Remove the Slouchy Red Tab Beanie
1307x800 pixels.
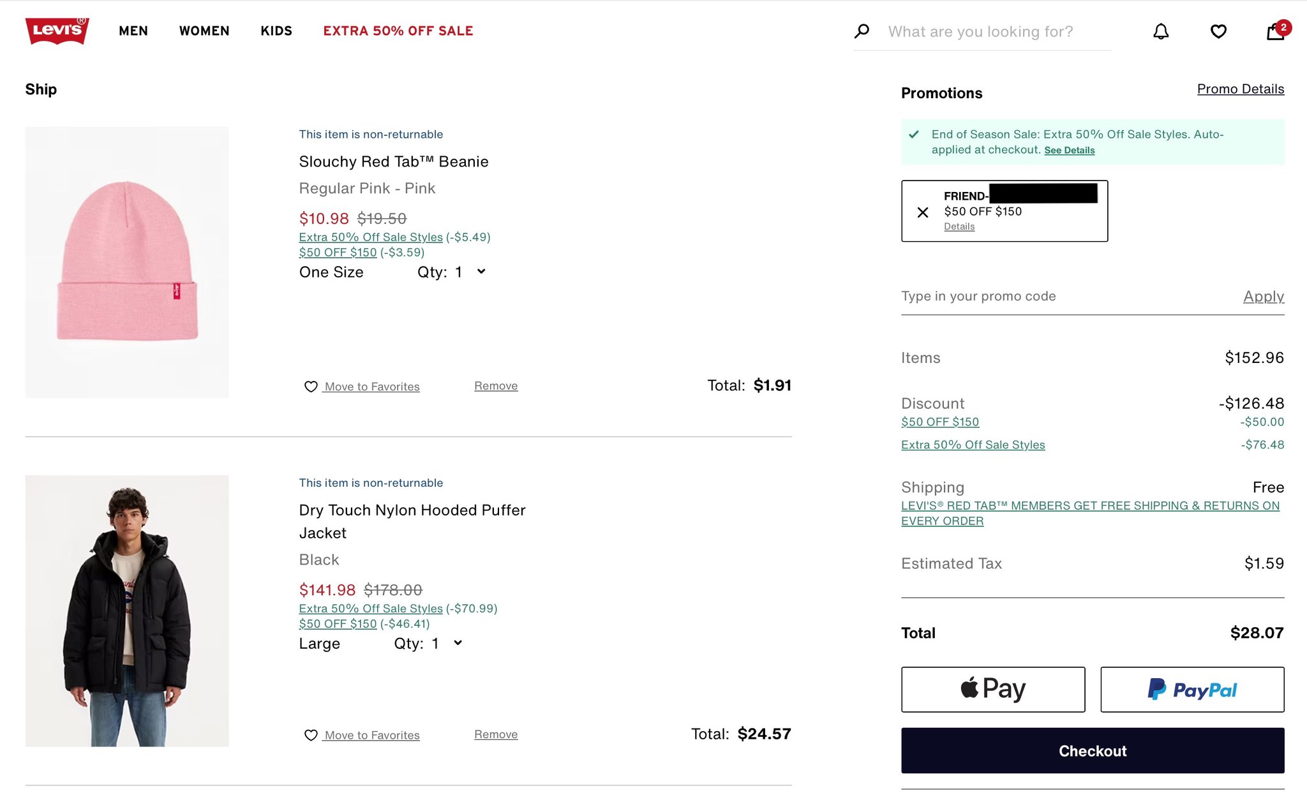[496, 386]
